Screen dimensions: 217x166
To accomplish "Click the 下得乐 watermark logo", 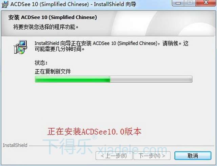I will (68, 146).
